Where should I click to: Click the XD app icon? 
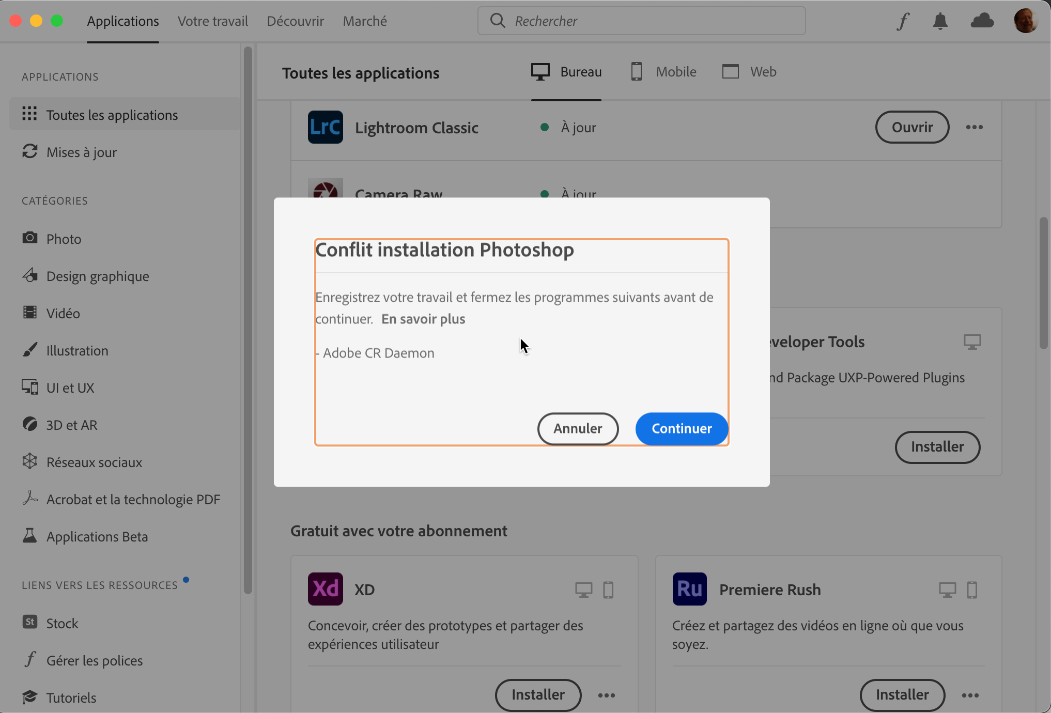click(x=325, y=589)
